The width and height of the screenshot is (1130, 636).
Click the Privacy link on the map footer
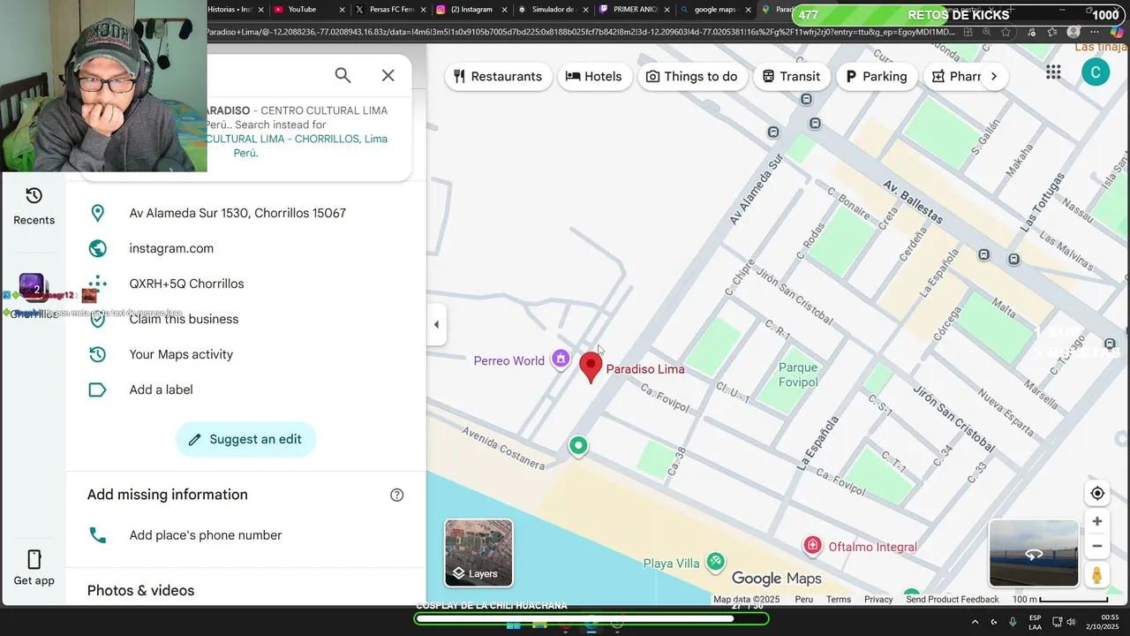point(878,599)
